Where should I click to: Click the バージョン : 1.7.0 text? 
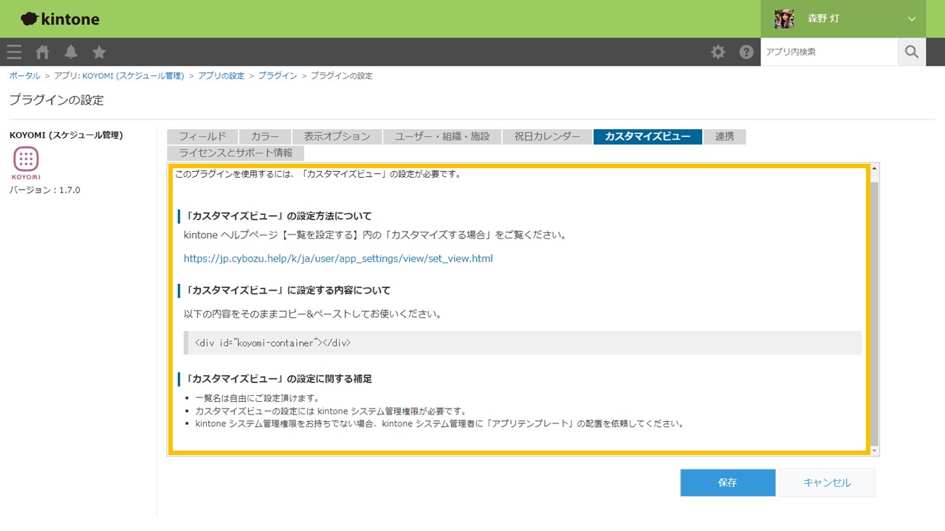click(44, 190)
